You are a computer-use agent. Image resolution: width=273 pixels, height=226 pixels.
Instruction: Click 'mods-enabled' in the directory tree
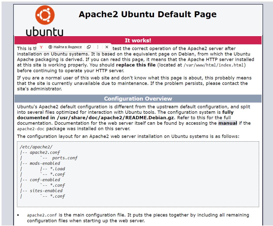[x=45, y=163]
